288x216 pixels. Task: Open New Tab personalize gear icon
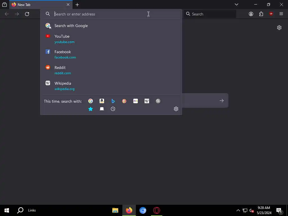click(279, 28)
